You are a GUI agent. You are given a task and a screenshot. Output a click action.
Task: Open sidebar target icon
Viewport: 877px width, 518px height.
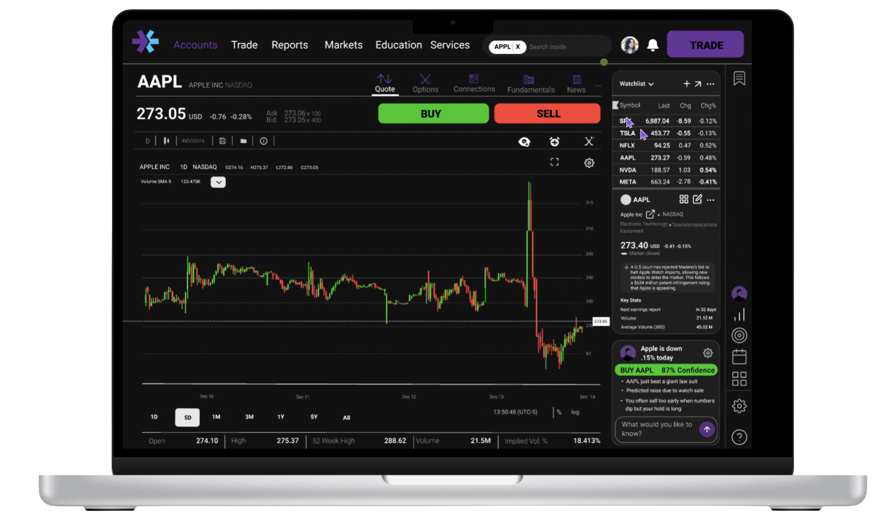click(739, 335)
